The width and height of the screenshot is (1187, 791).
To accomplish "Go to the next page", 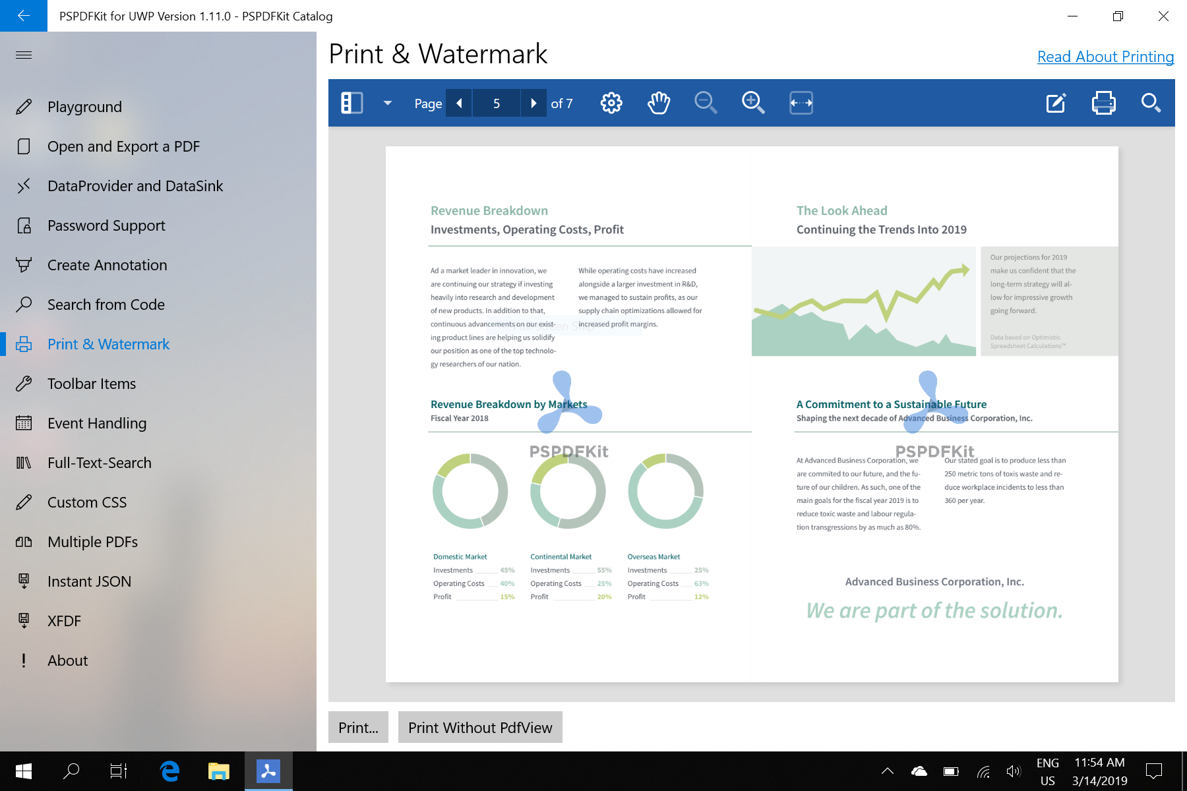I will (533, 103).
